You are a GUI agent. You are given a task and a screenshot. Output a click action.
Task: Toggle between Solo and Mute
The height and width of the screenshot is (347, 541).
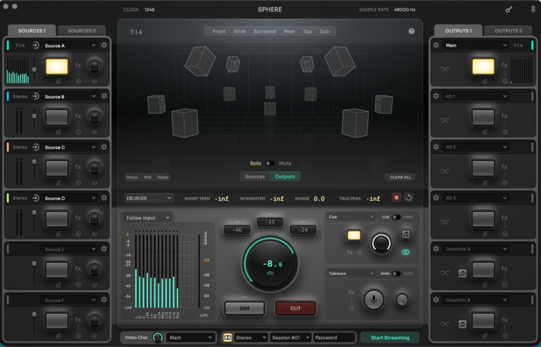(269, 164)
